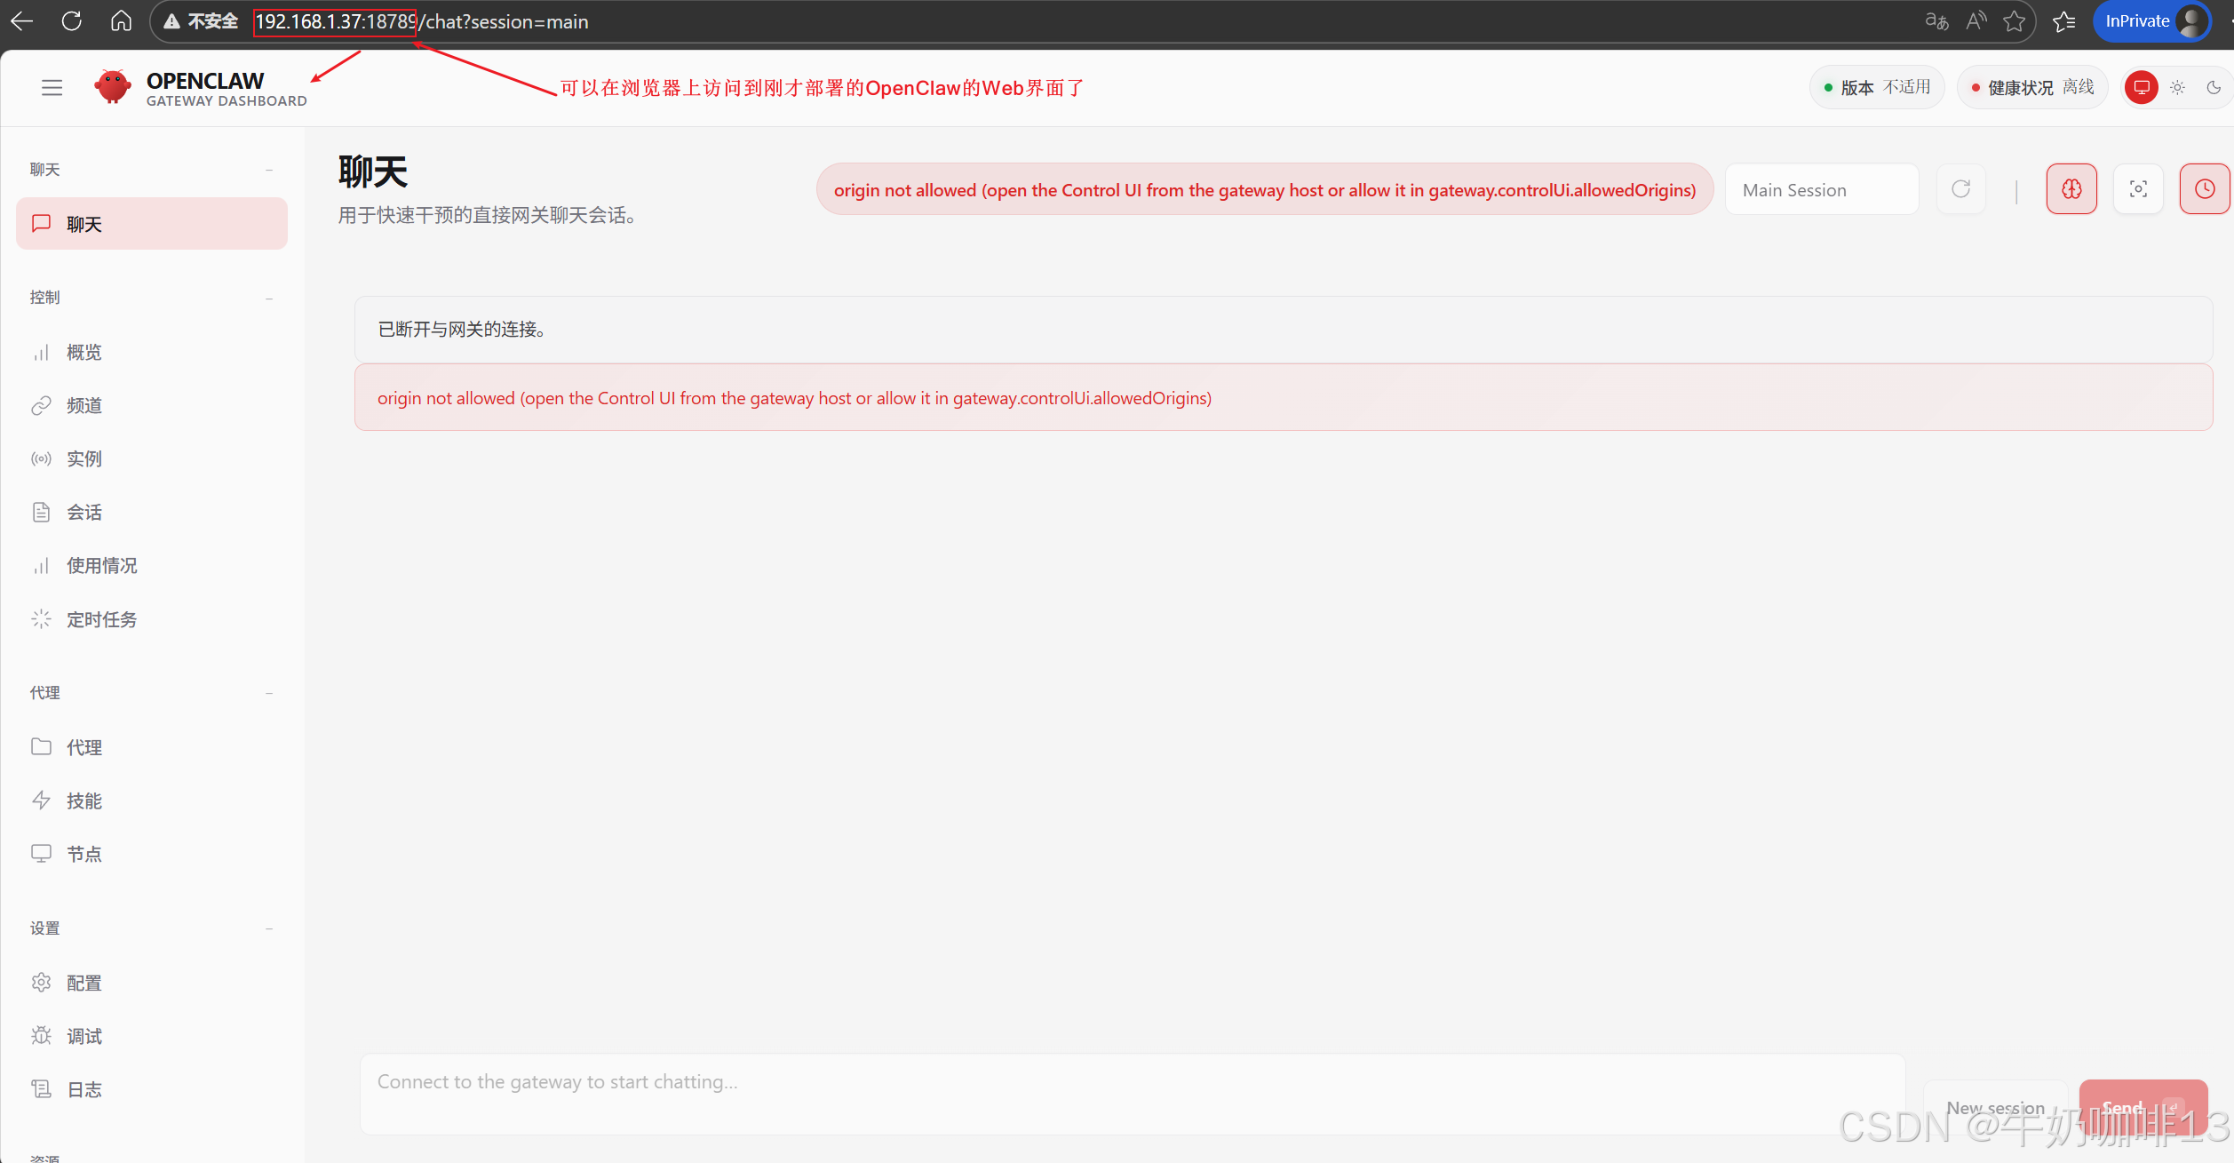Collapse the 代理 sidebar section
The image size is (2234, 1163).
[x=268, y=693]
